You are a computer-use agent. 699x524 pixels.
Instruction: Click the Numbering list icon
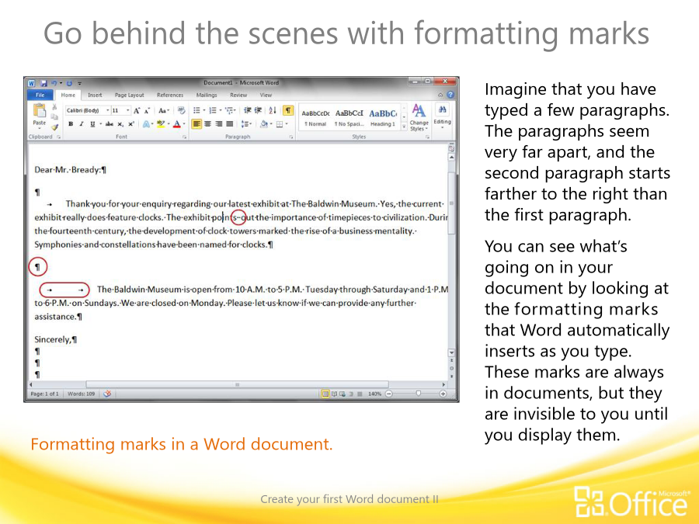213,110
